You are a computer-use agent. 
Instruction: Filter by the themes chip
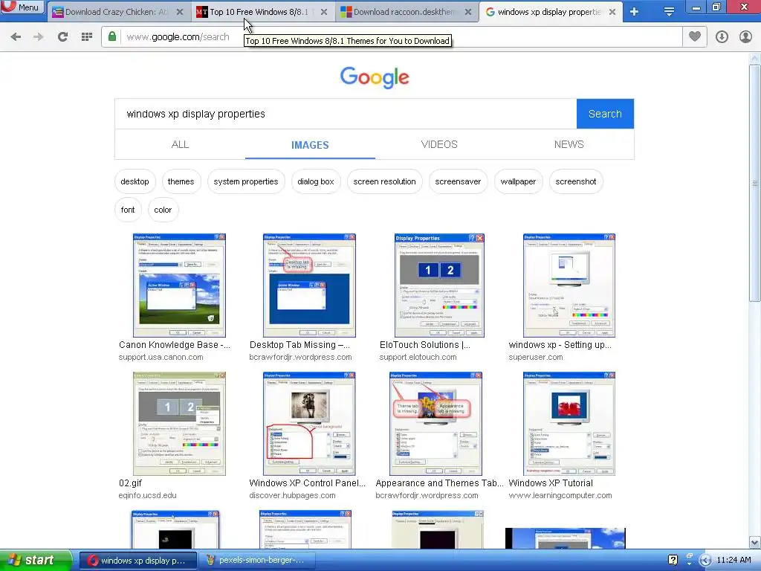[181, 181]
